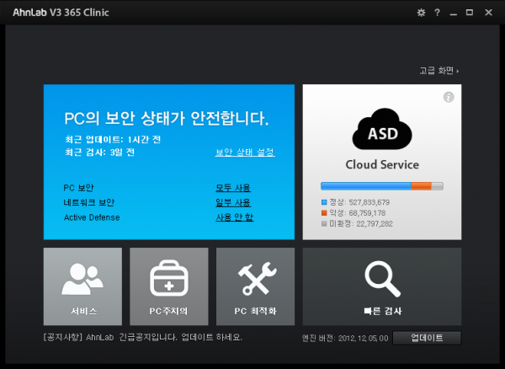Click the Cloud Service statistics bar
This screenshot has width=505, height=369.
click(x=381, y=186)
